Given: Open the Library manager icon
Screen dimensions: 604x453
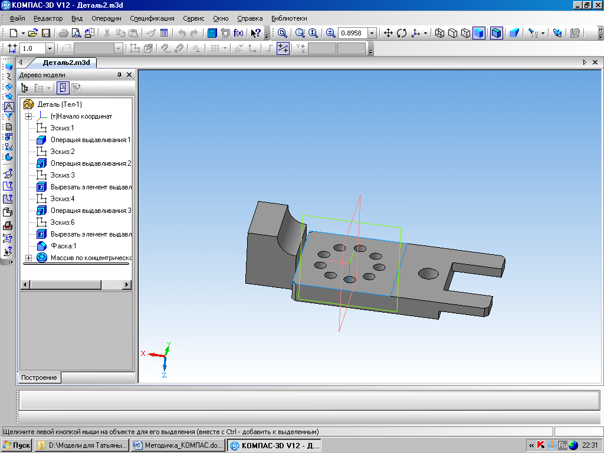Looking at the screenshot, I should click(x=212, y=33).
